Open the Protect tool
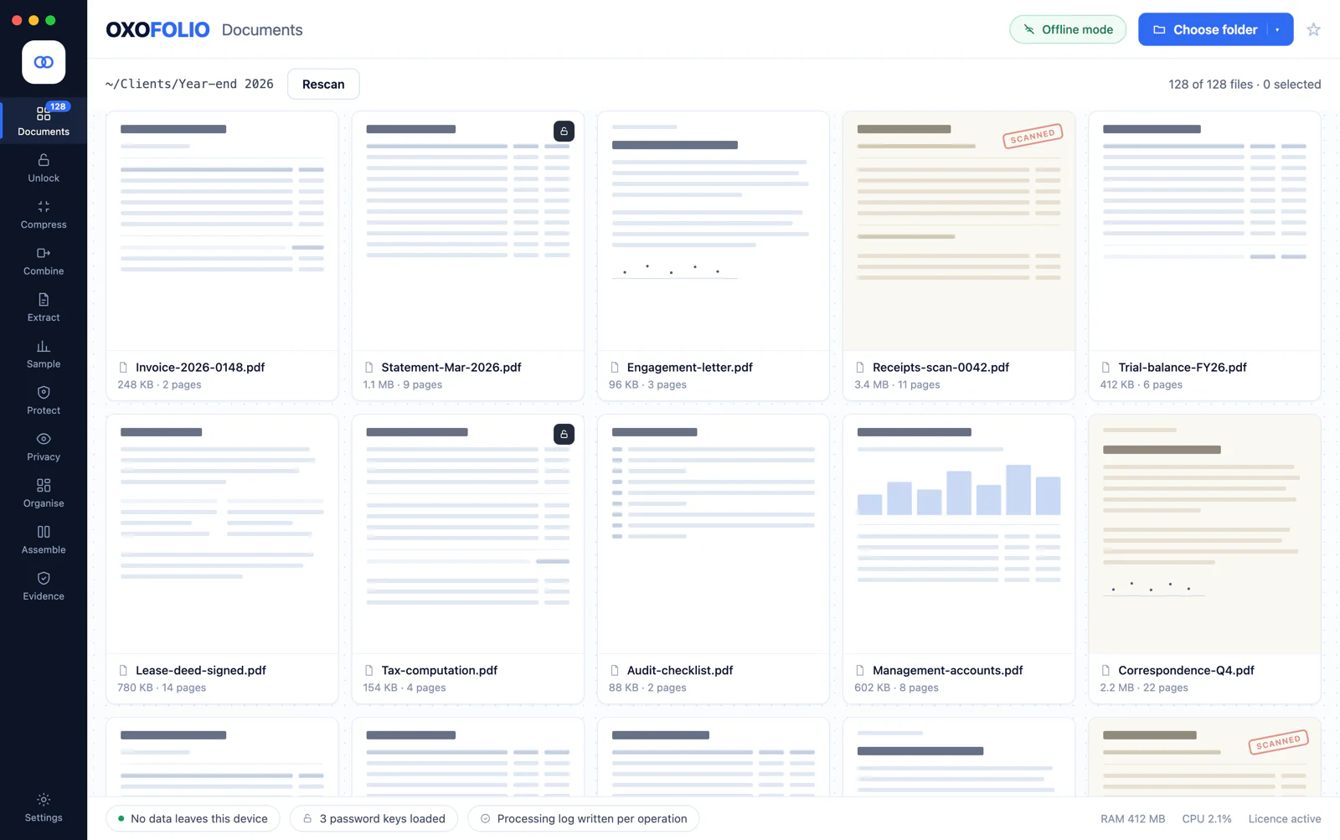This screenshot has height=840, width=1340. click(44, 400)
